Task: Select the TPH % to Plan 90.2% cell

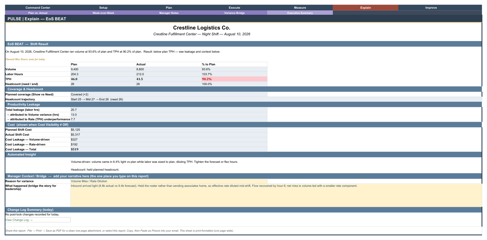Action: tap(234, 79)
